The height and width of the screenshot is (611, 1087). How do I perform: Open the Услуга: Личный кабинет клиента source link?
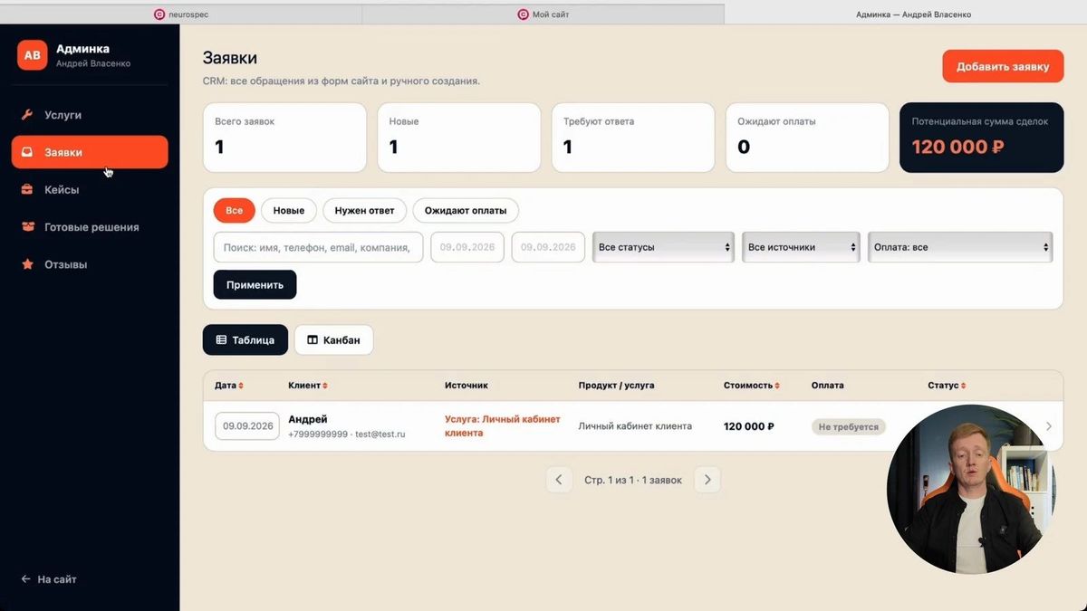pos(503,426)
